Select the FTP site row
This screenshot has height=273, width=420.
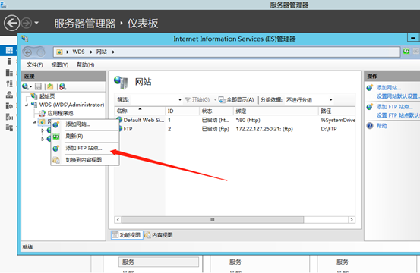click(235, 129)
